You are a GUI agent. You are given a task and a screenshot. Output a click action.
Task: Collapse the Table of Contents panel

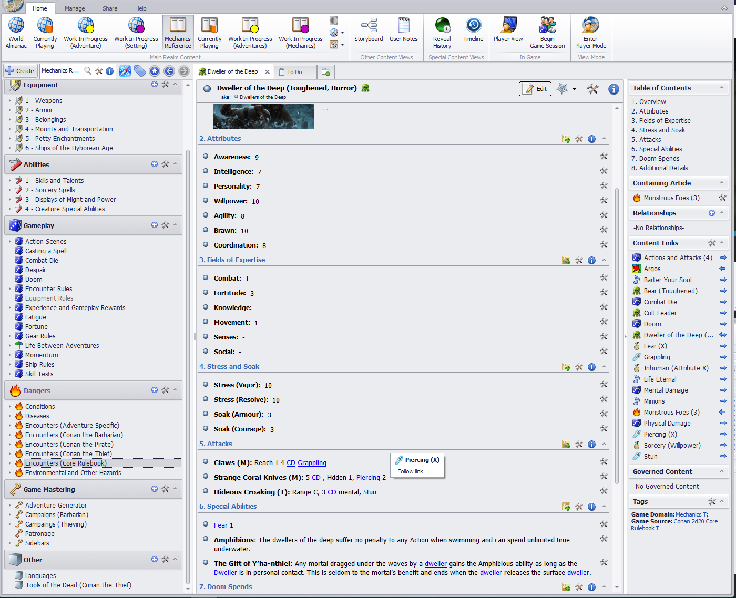coord(721,88)
